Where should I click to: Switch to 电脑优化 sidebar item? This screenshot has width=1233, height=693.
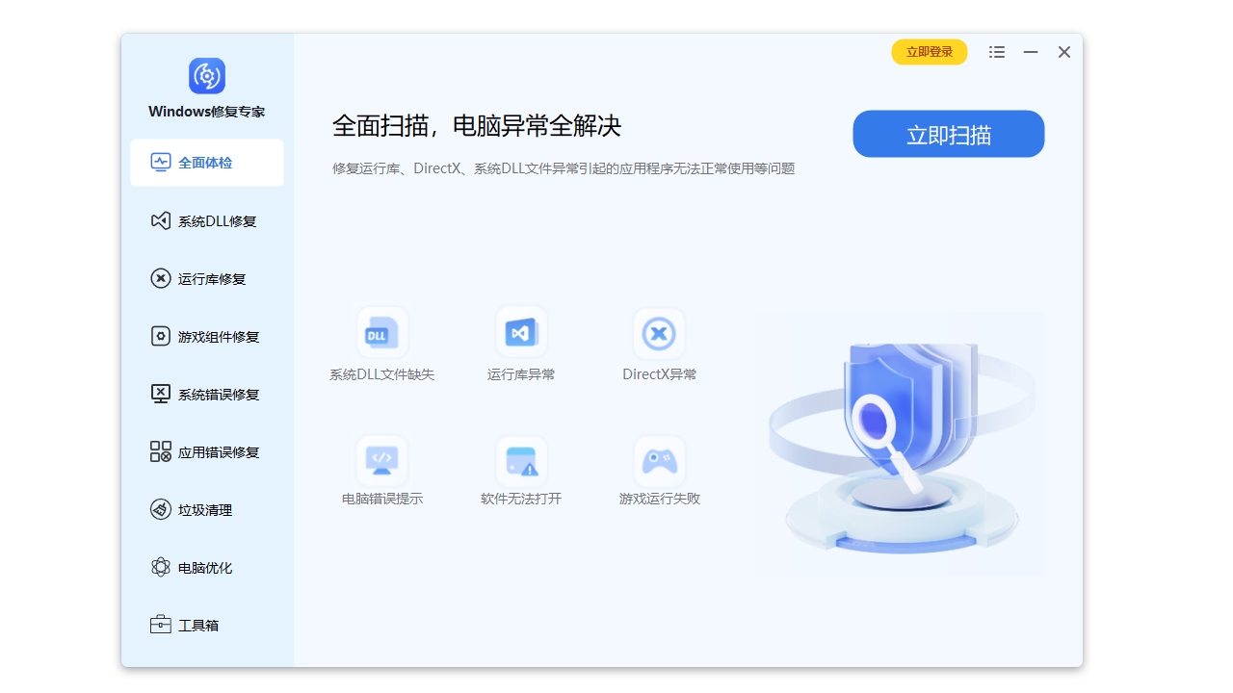tap(207, 568)
